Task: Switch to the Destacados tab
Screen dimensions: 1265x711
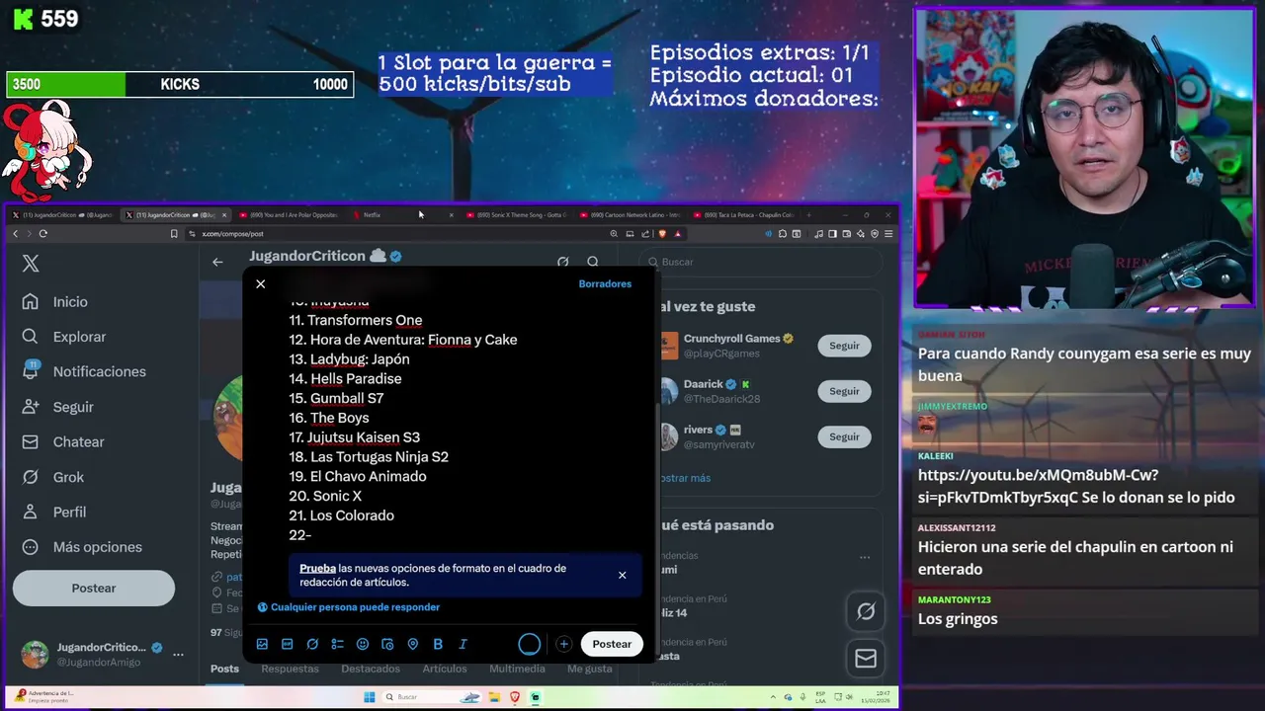Action: 371,669
